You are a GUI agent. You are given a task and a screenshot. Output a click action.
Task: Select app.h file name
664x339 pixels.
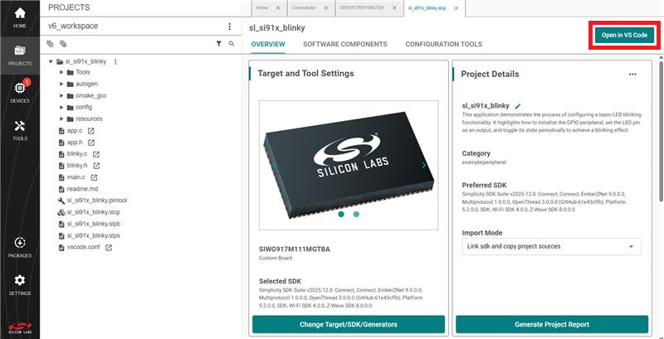[x=75, y=143]
